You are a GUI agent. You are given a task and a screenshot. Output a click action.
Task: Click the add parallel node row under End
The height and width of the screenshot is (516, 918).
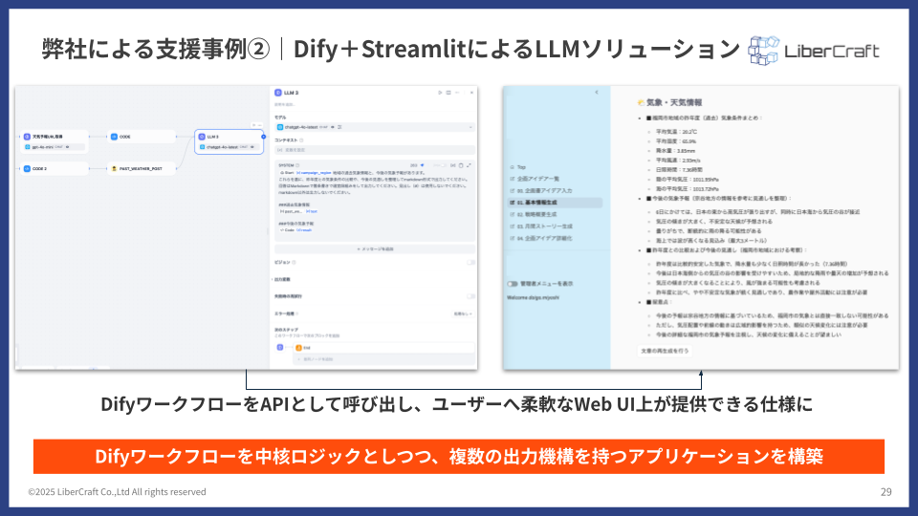tap(384, 359)
